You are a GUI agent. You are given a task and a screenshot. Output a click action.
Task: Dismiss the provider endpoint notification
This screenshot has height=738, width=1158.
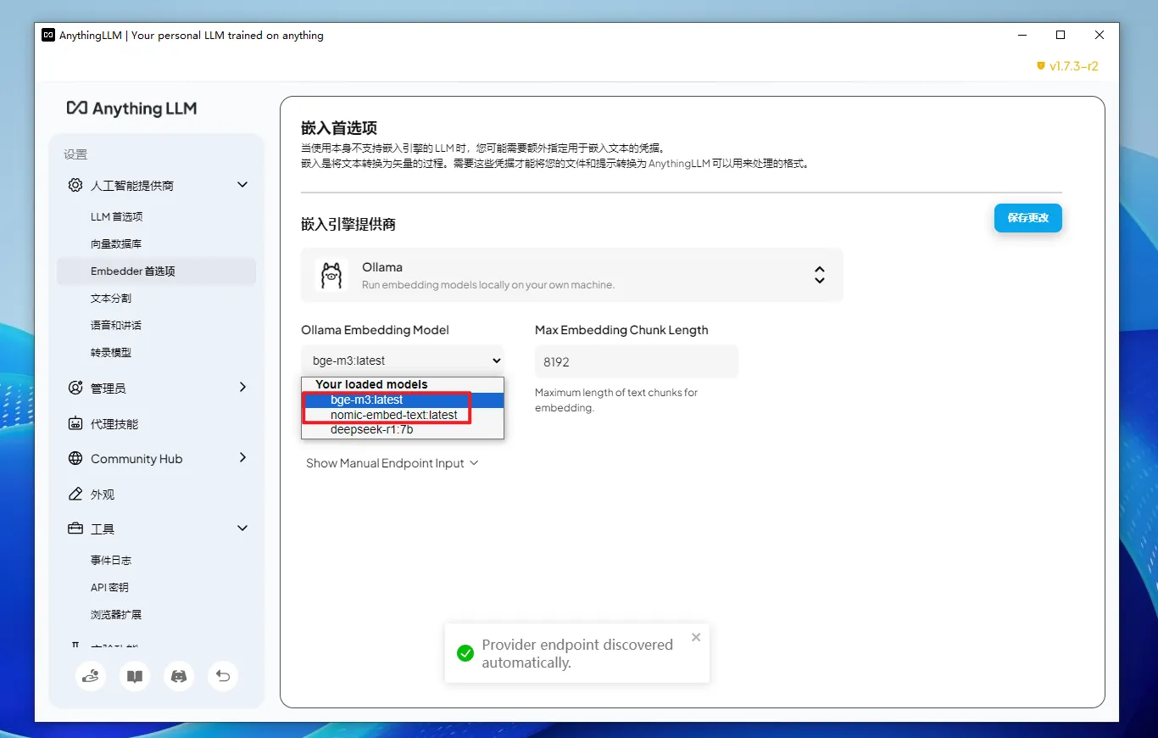696,637
